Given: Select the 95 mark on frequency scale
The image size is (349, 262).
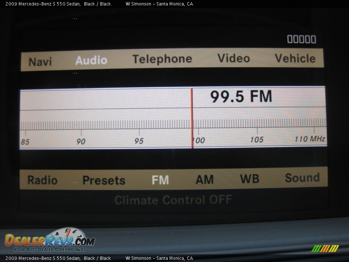Looking at the screenshot, I should (x=139, y=141).
